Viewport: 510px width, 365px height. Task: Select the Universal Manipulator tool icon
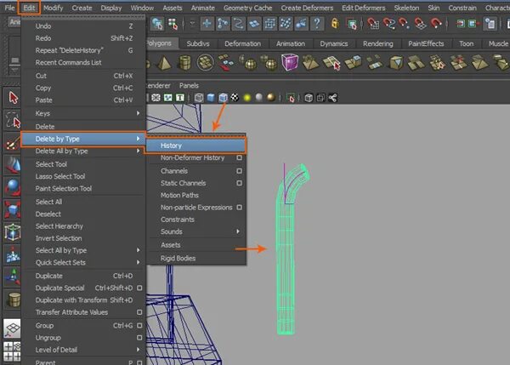pyautogui.click(x=13, y=232)
